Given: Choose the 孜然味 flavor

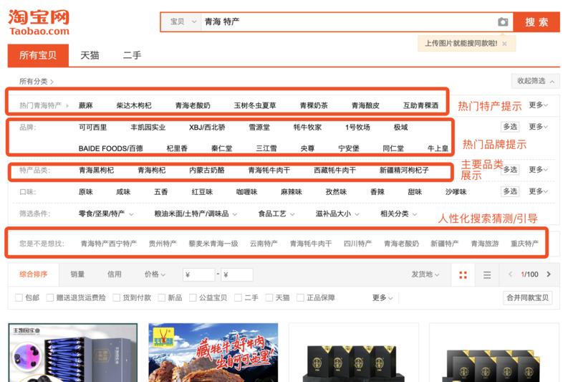Looking at the screenshot, I should 336,192.
